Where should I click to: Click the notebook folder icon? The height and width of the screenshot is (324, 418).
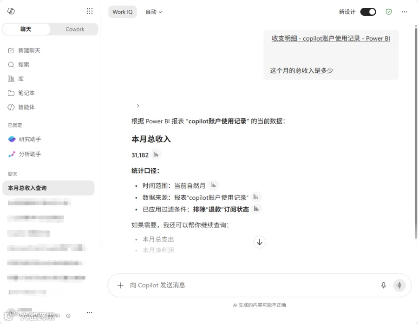11,93
